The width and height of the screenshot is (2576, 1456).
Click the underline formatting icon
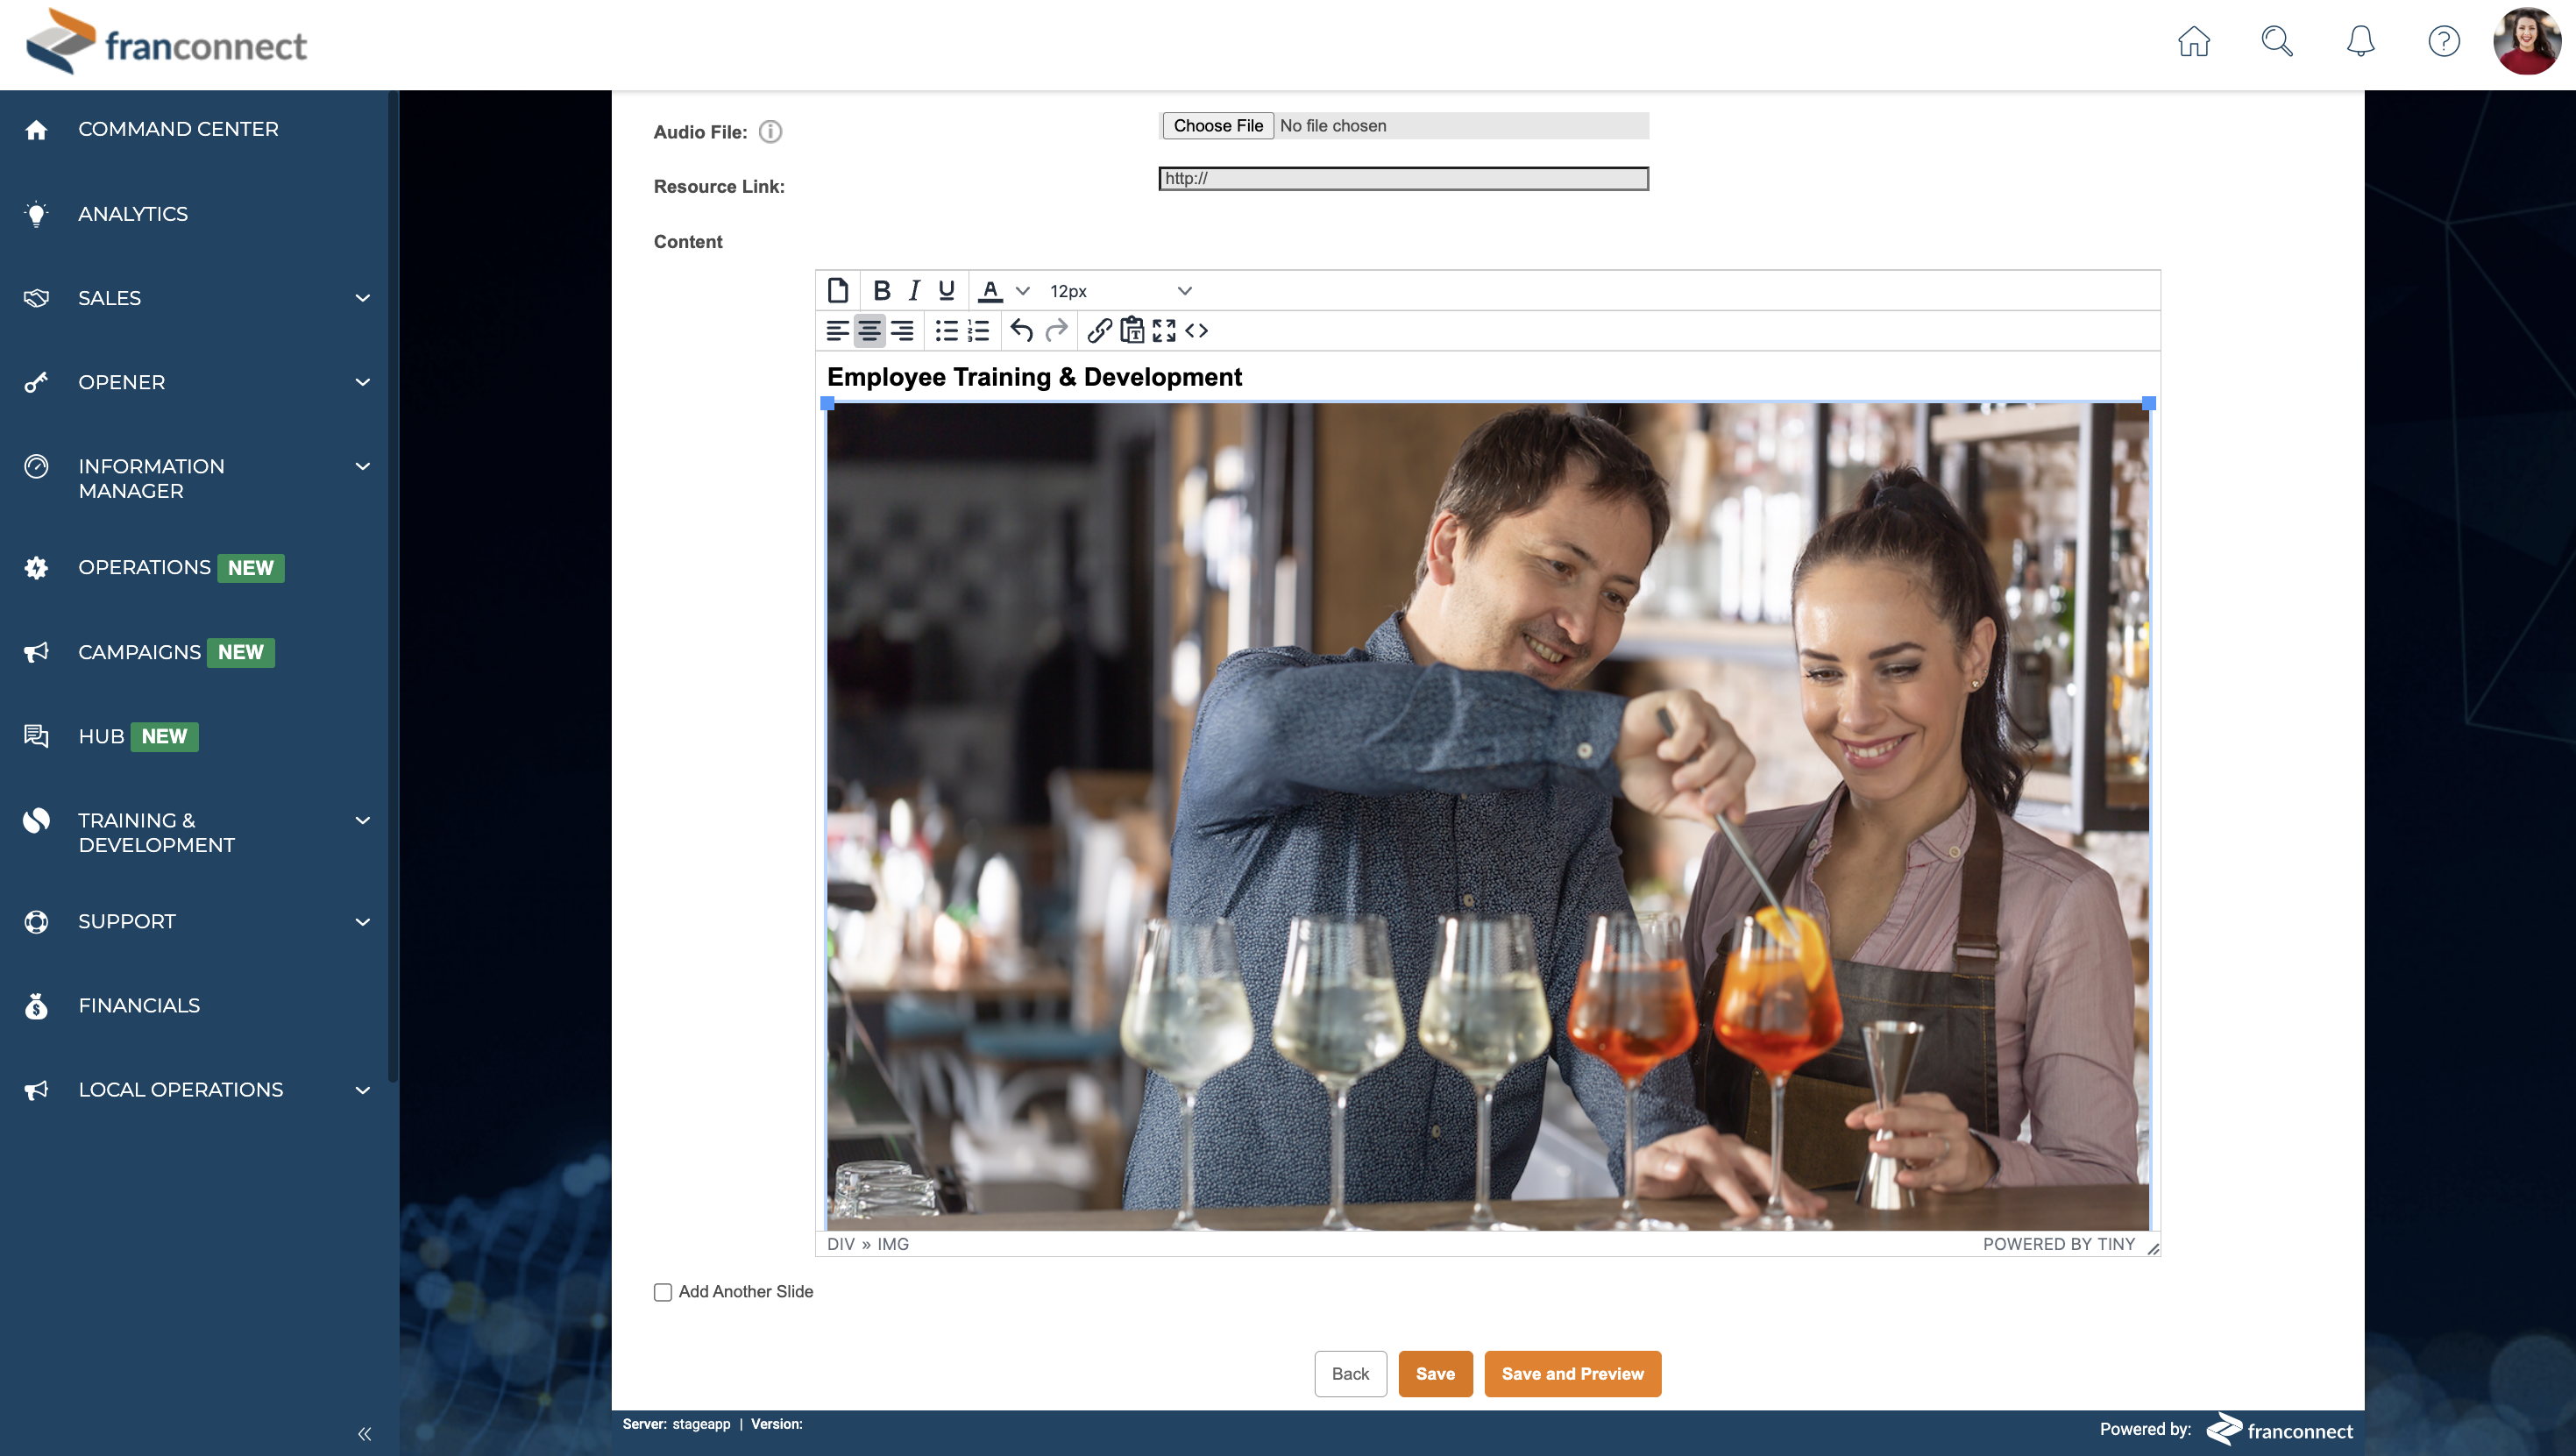pyautogui.click(x=946, y=291)
